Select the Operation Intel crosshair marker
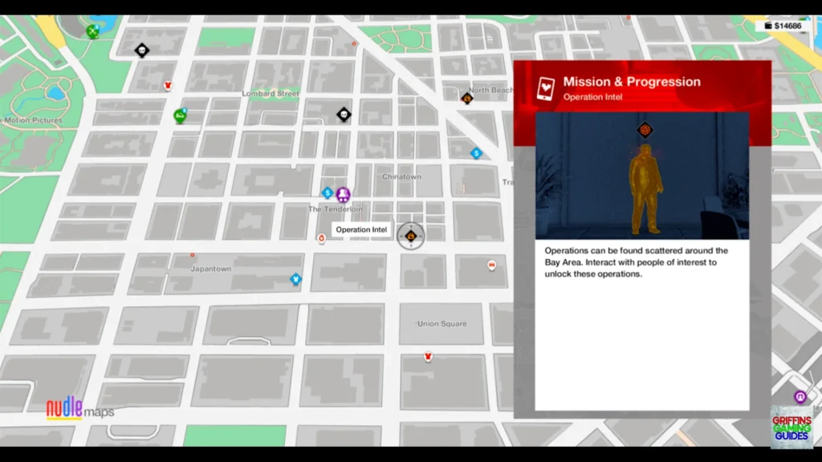Viewport: 822px width, 462px height. click(410, 236)
